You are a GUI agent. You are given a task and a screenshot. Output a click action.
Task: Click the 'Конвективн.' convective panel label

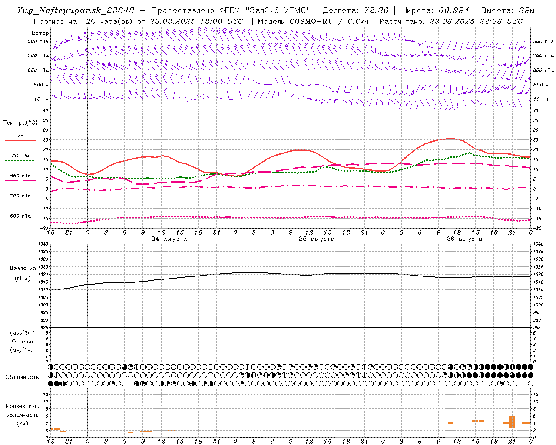(23, 406)
